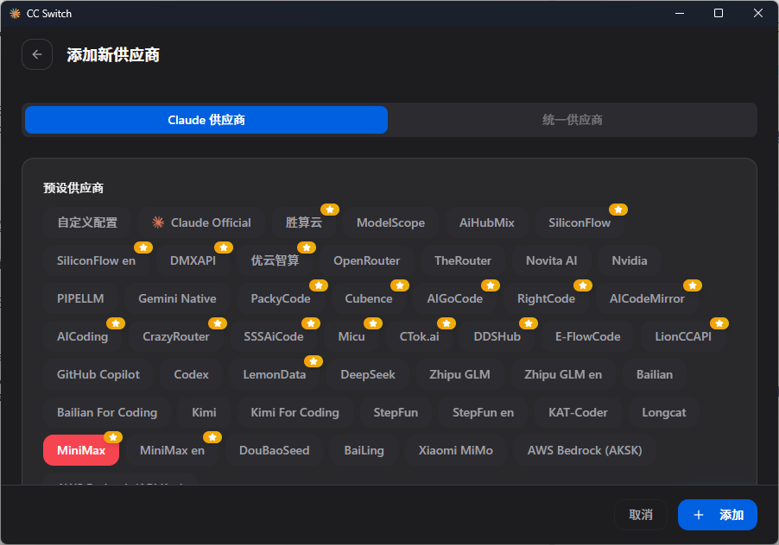The height and width of the screenshot is (545, 779).
Task: Pick the DMXAPI provider
Action: (193, 260)
